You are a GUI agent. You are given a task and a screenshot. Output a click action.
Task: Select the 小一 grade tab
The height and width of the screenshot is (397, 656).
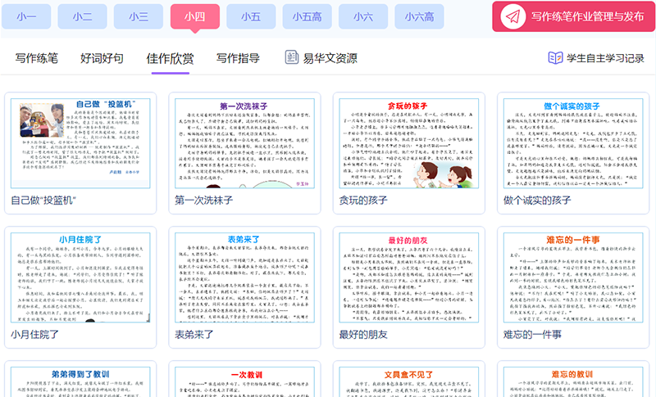pyautogui.click(x=26, y=16)
